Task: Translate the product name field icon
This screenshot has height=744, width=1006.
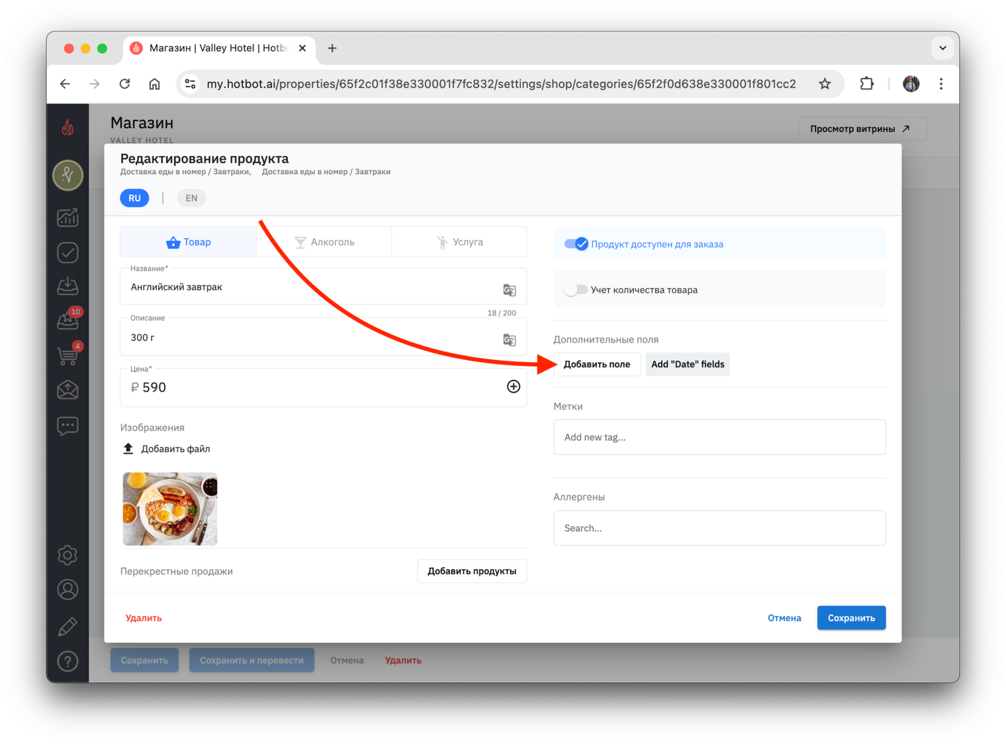Action: (x=510, y=290)
